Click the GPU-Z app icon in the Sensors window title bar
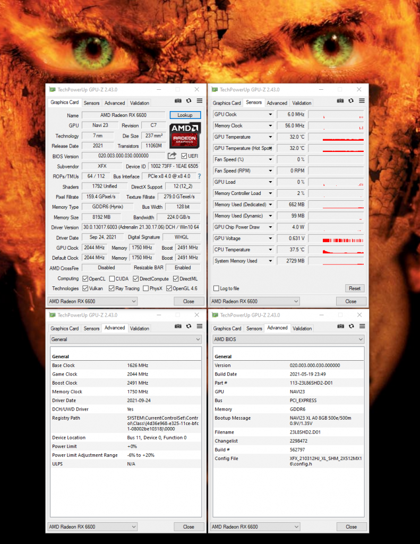The height and width of the screenshot is (544, 420). (x=215, y=89)
